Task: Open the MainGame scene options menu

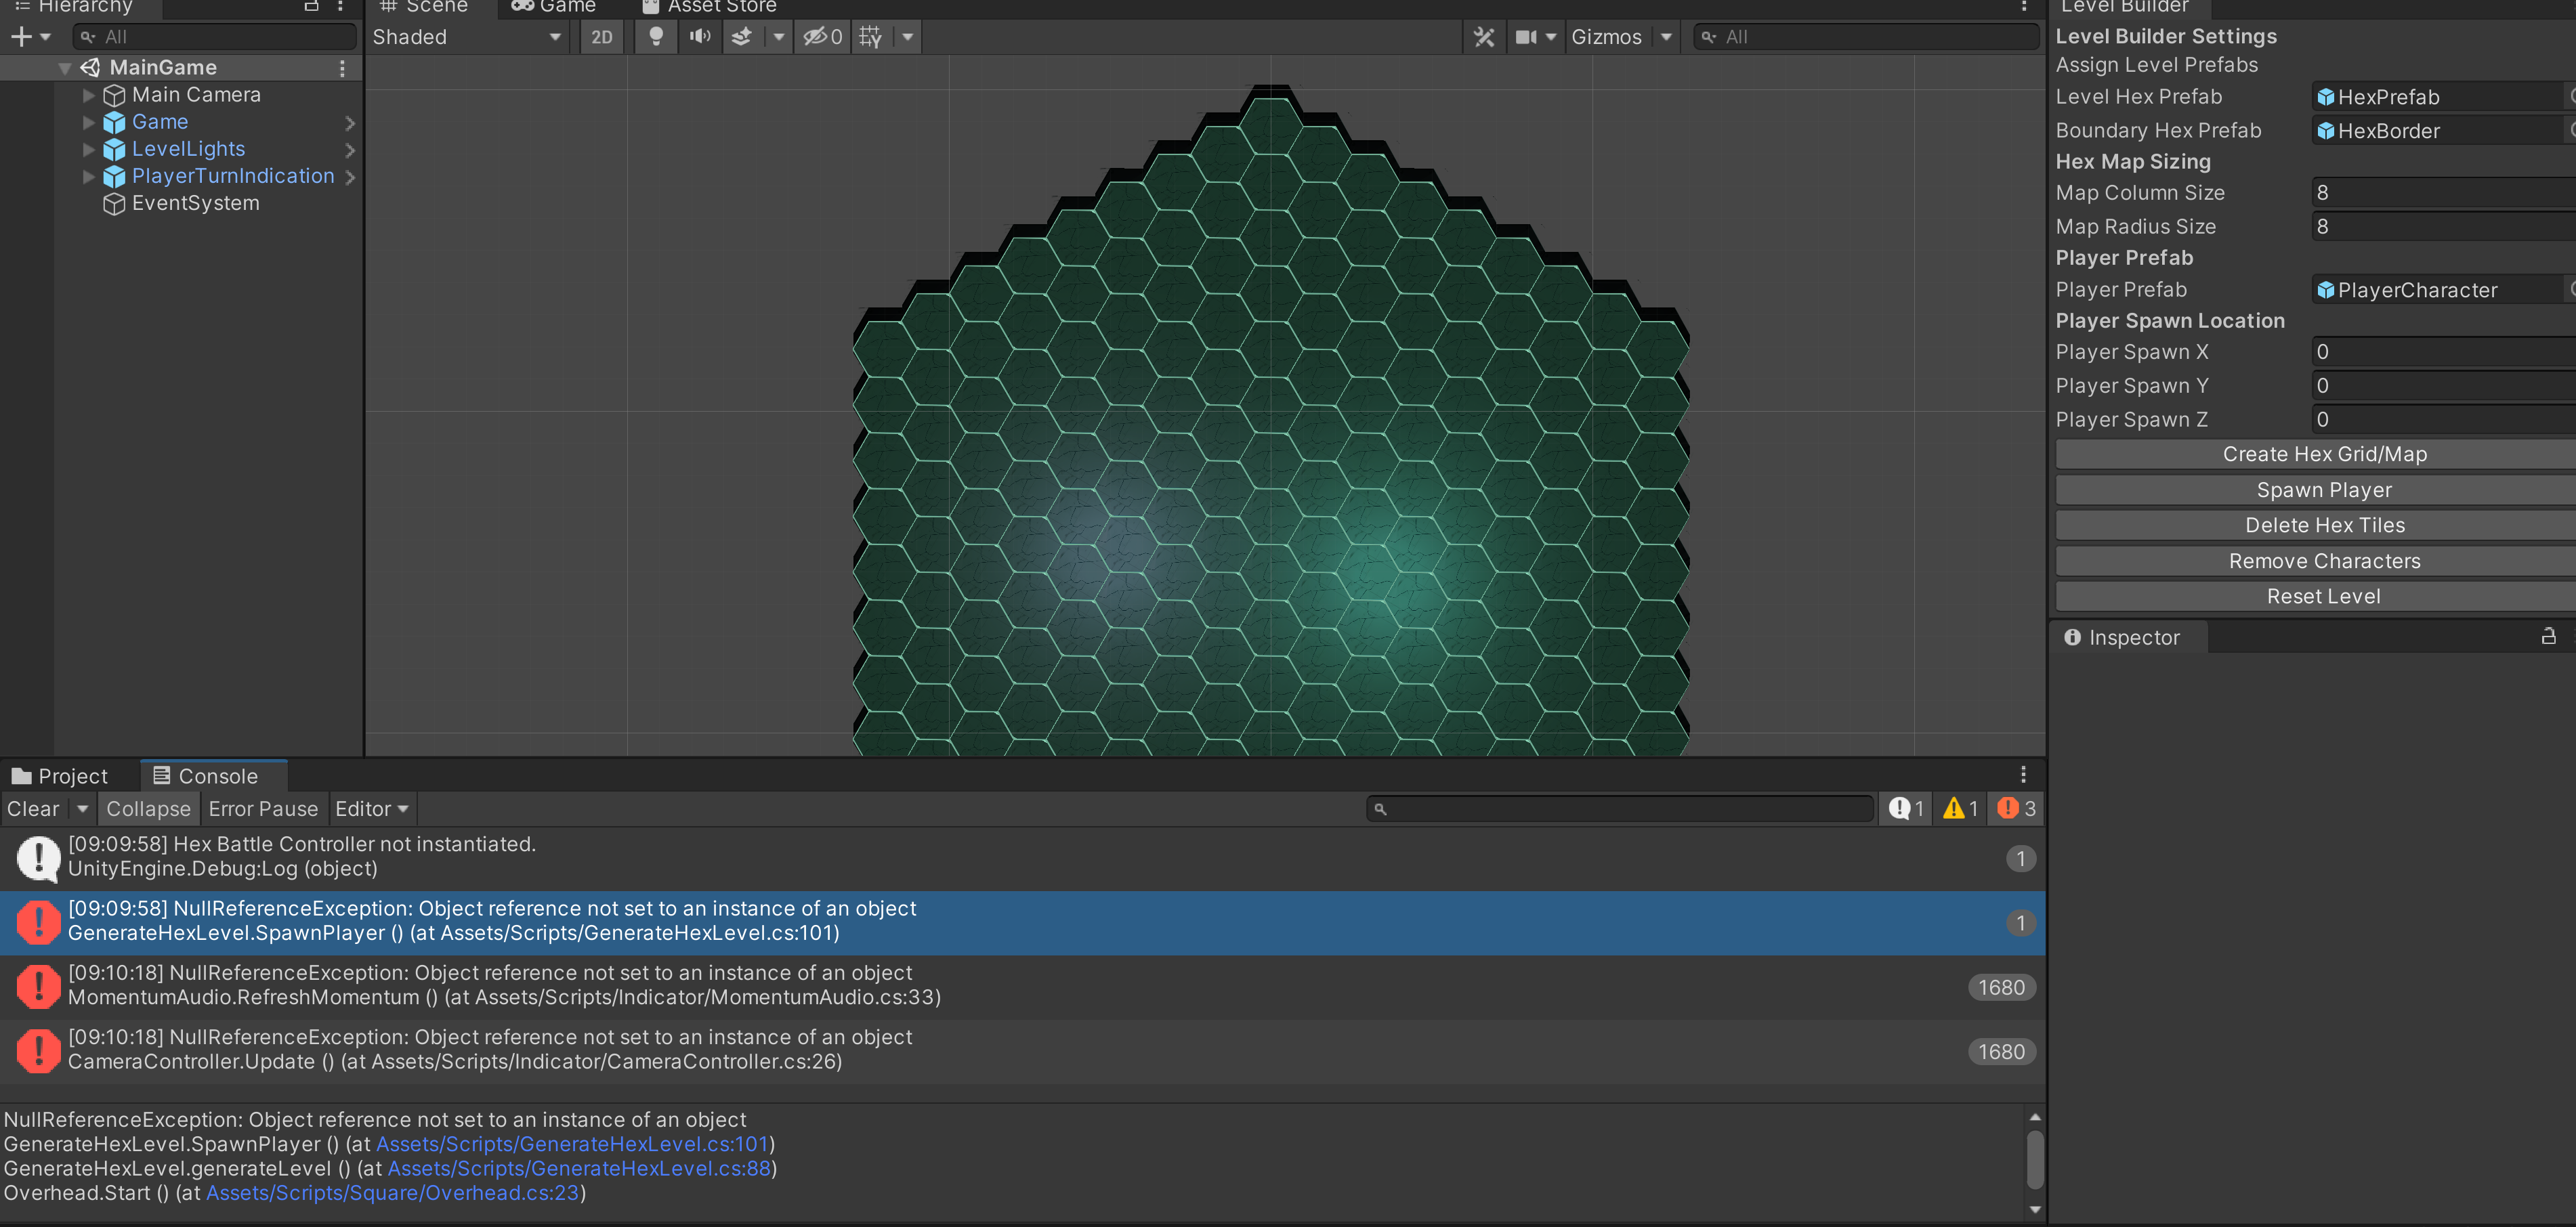Action: click(342, 68)
